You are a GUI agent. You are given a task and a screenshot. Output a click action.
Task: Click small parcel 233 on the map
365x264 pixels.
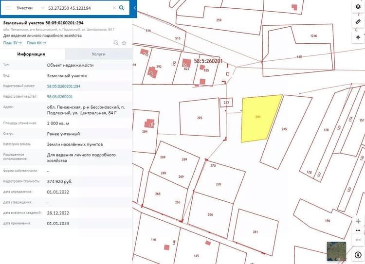226,103
